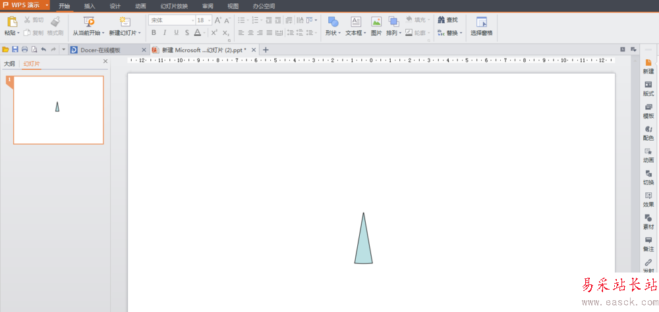Align text left
Screen dimensions: 659x312
[241, 32]
